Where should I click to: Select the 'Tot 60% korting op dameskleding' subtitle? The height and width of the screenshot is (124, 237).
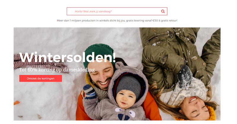coord(57,70)
